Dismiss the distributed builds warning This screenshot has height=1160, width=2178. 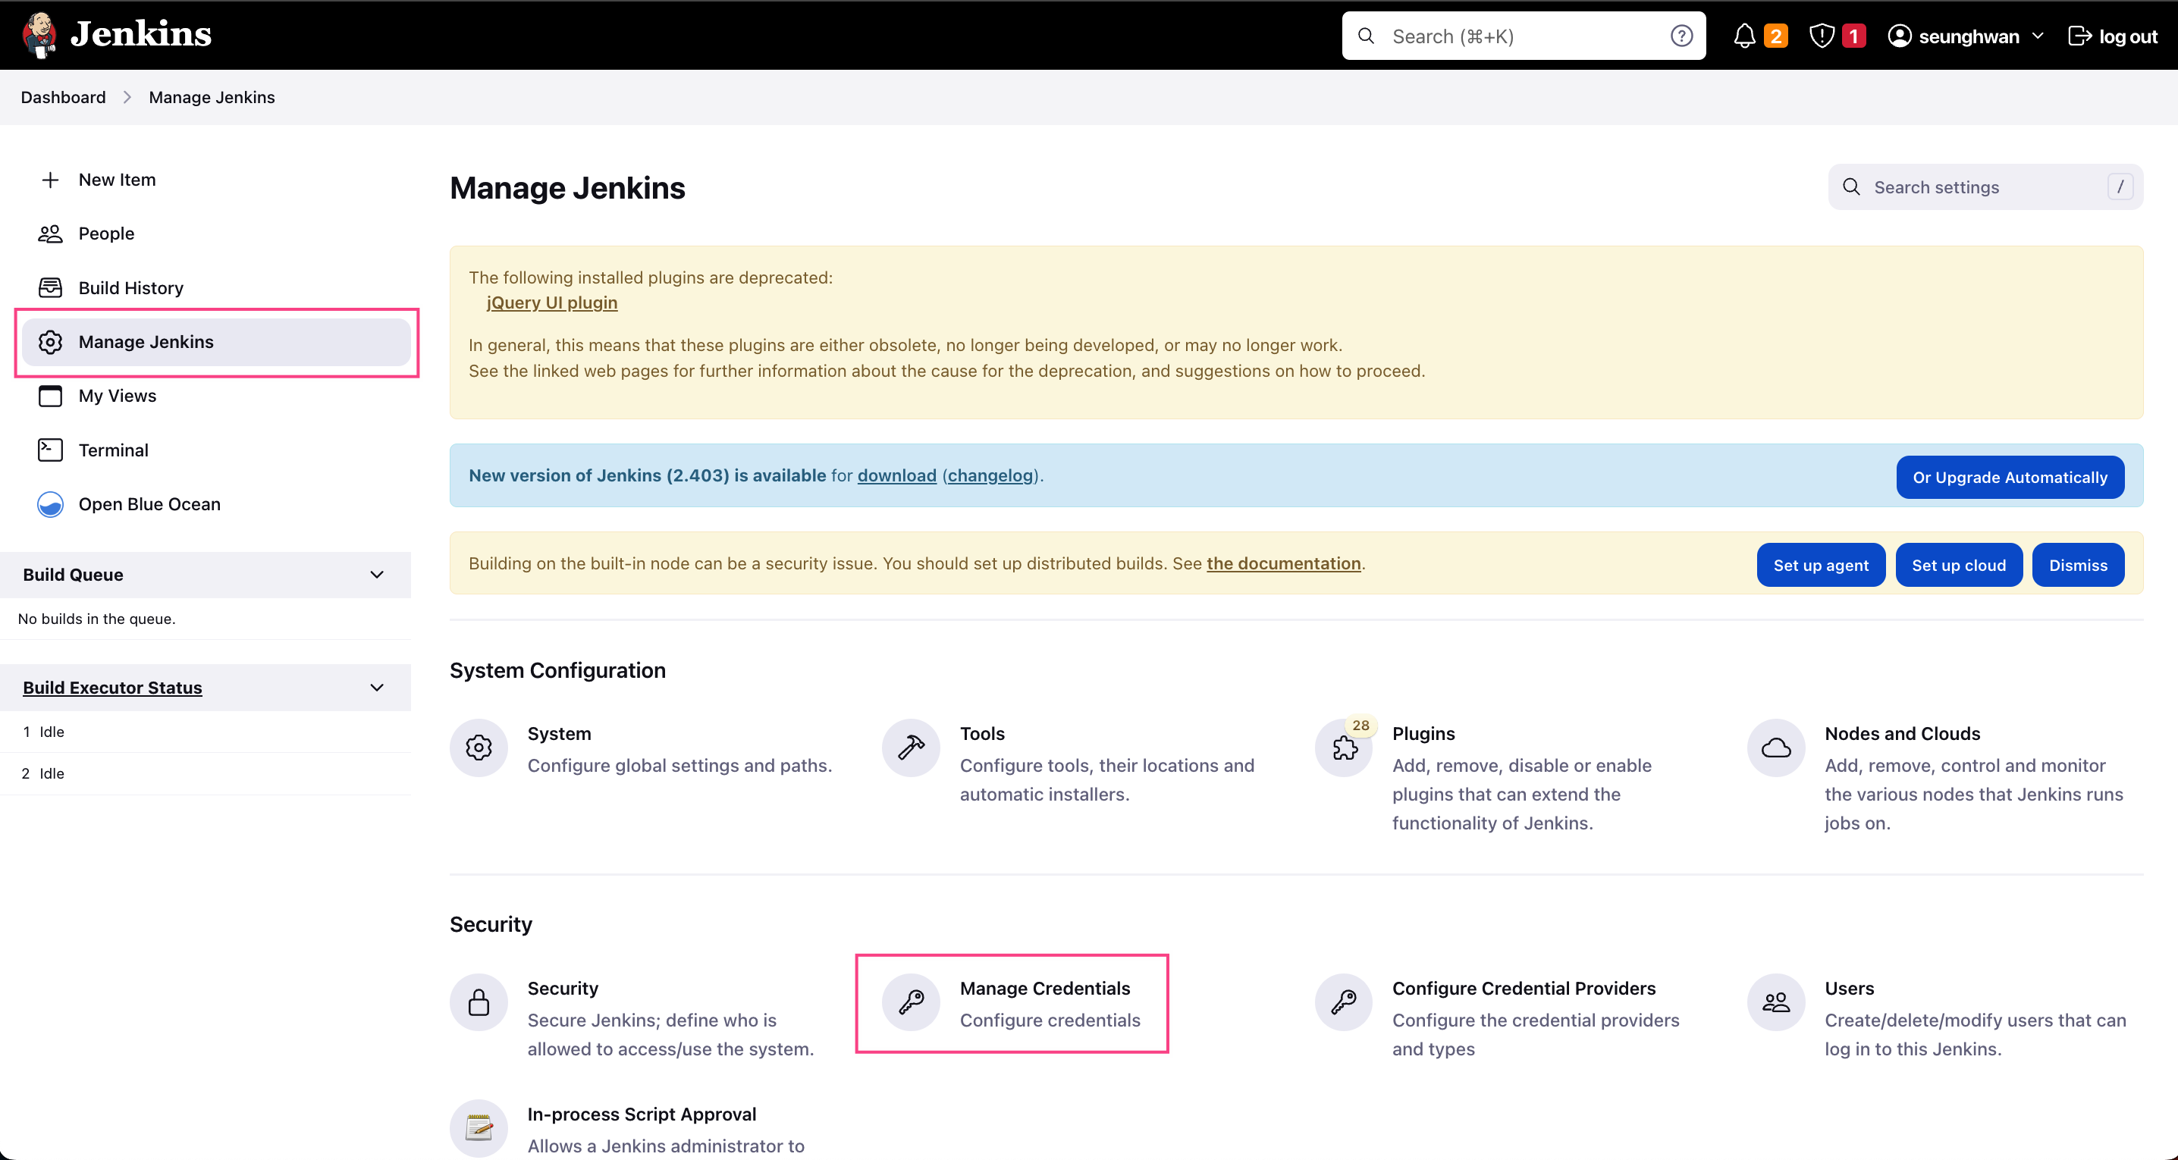2077,564
